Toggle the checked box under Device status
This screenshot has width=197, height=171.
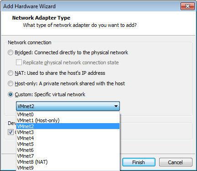click(10, 132)
